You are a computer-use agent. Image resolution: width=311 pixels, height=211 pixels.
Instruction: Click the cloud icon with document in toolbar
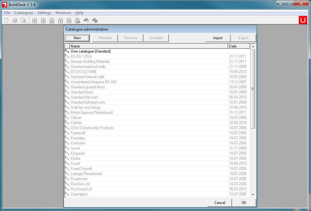click(x=86, y=20)
